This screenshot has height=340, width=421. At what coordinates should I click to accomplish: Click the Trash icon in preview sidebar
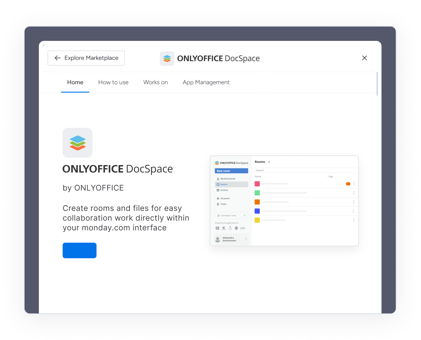218,204
